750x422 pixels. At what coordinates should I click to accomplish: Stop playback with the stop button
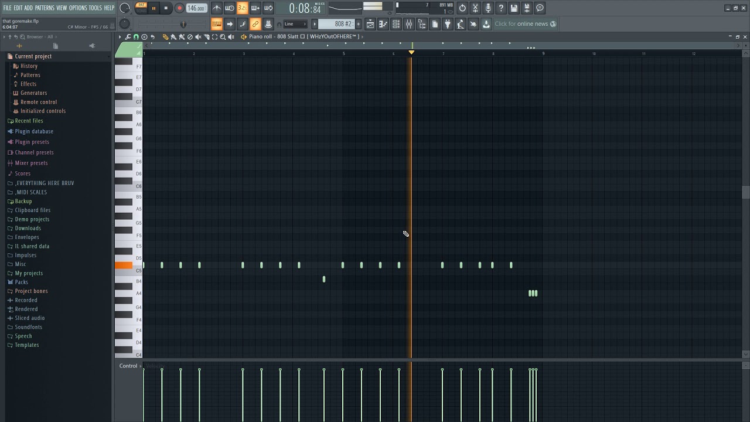point(166,8)
